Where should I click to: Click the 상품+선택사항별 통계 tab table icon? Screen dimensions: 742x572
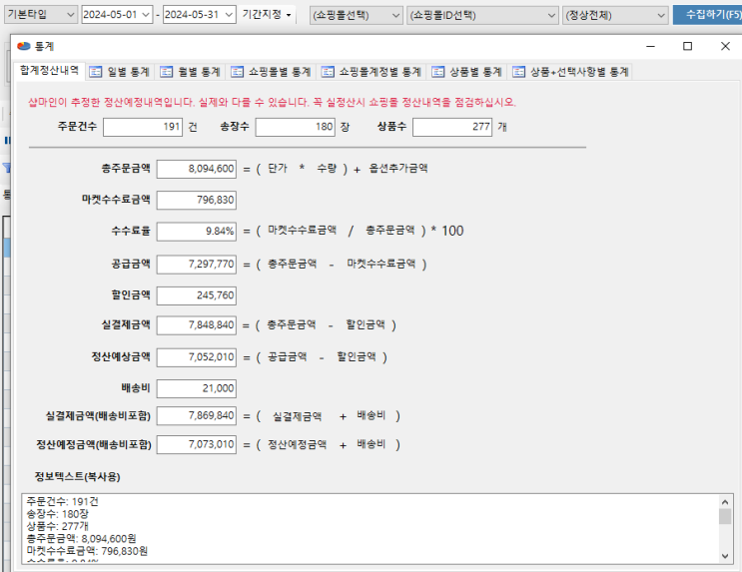point(518,72)
